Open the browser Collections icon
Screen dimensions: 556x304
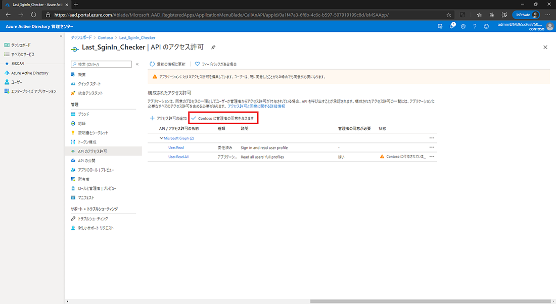coord(492,15)
